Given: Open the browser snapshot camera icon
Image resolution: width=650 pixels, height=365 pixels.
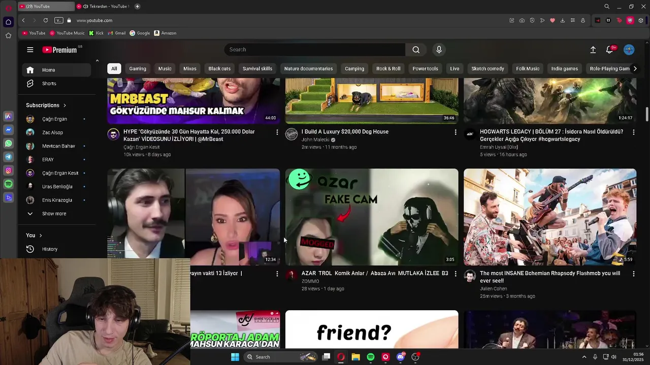Looking at the screenshot, I should point(522,20).
